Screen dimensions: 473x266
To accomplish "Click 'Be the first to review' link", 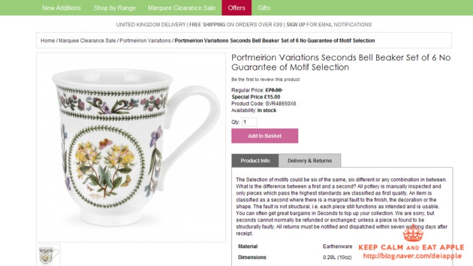I will coord(265,80).
